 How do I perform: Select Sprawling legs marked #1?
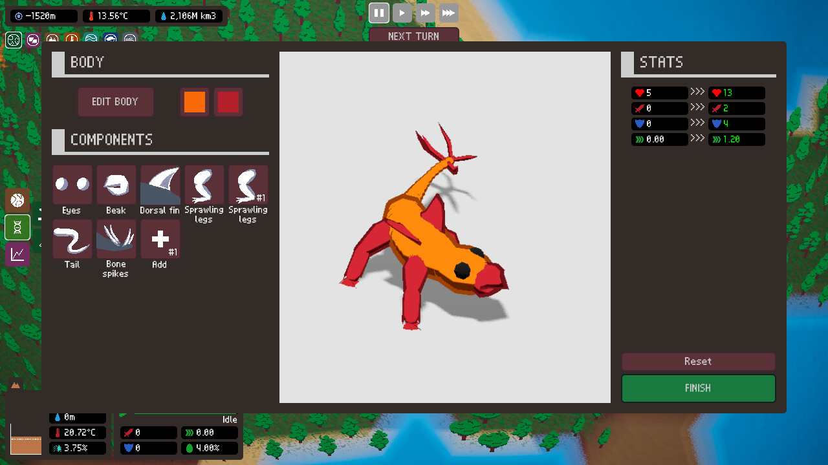point(248,185)
